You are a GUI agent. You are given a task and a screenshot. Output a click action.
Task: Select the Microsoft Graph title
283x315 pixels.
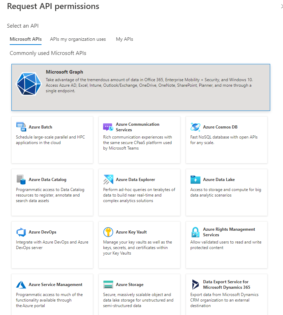tap(64, 72)
